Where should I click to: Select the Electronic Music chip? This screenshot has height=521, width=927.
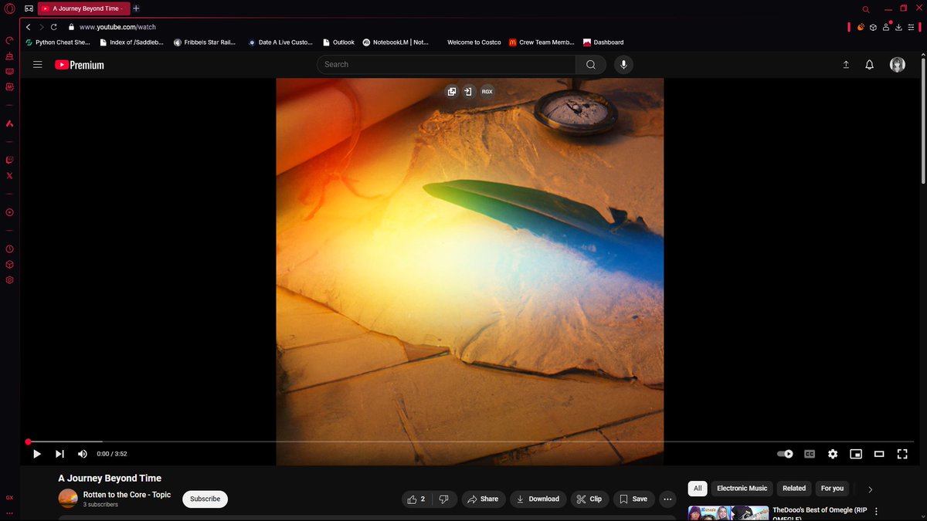point(742,489)
